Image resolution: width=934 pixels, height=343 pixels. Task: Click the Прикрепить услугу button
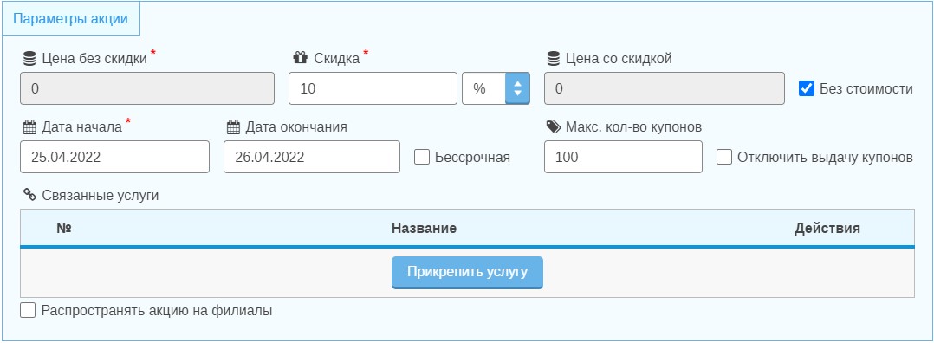point(467,272)
